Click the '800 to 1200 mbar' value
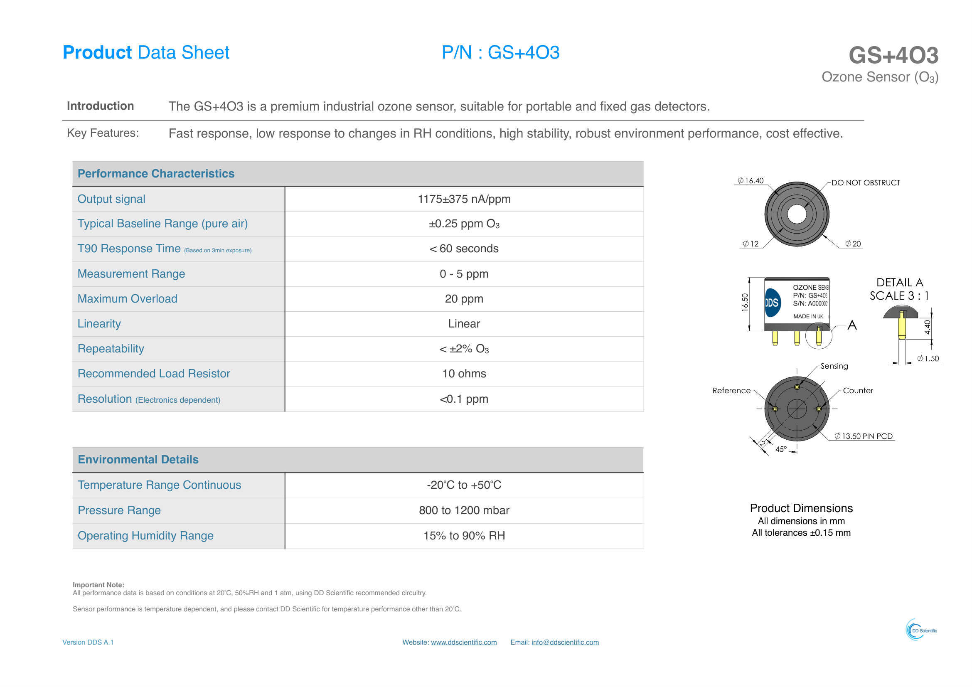 (x=464, y=510)
